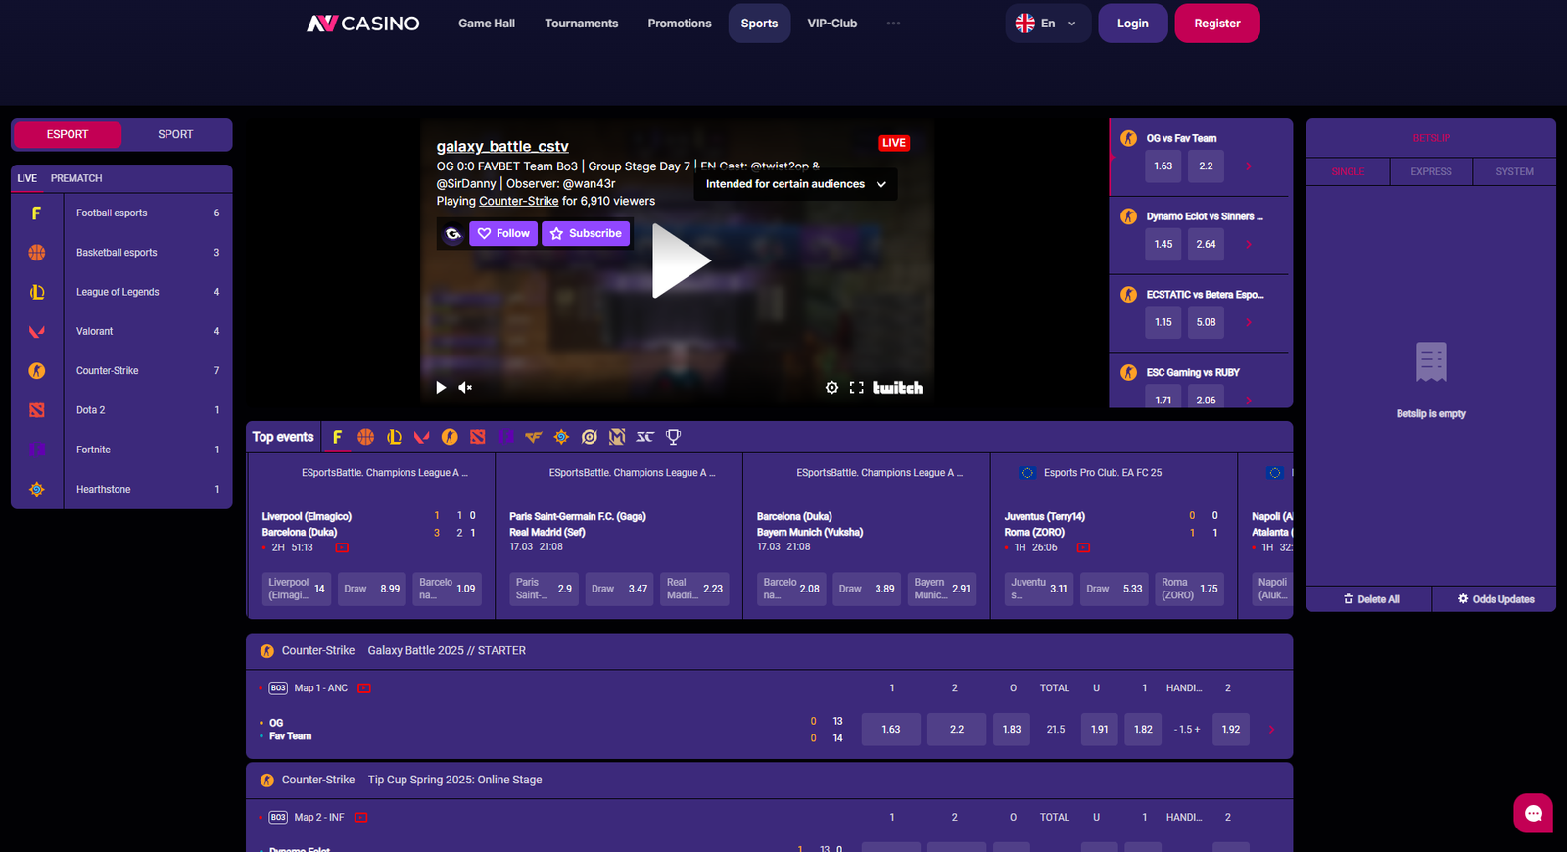Select the basketball icon in Top events bar
1567x852 pixels.
[x=365, y=437]
